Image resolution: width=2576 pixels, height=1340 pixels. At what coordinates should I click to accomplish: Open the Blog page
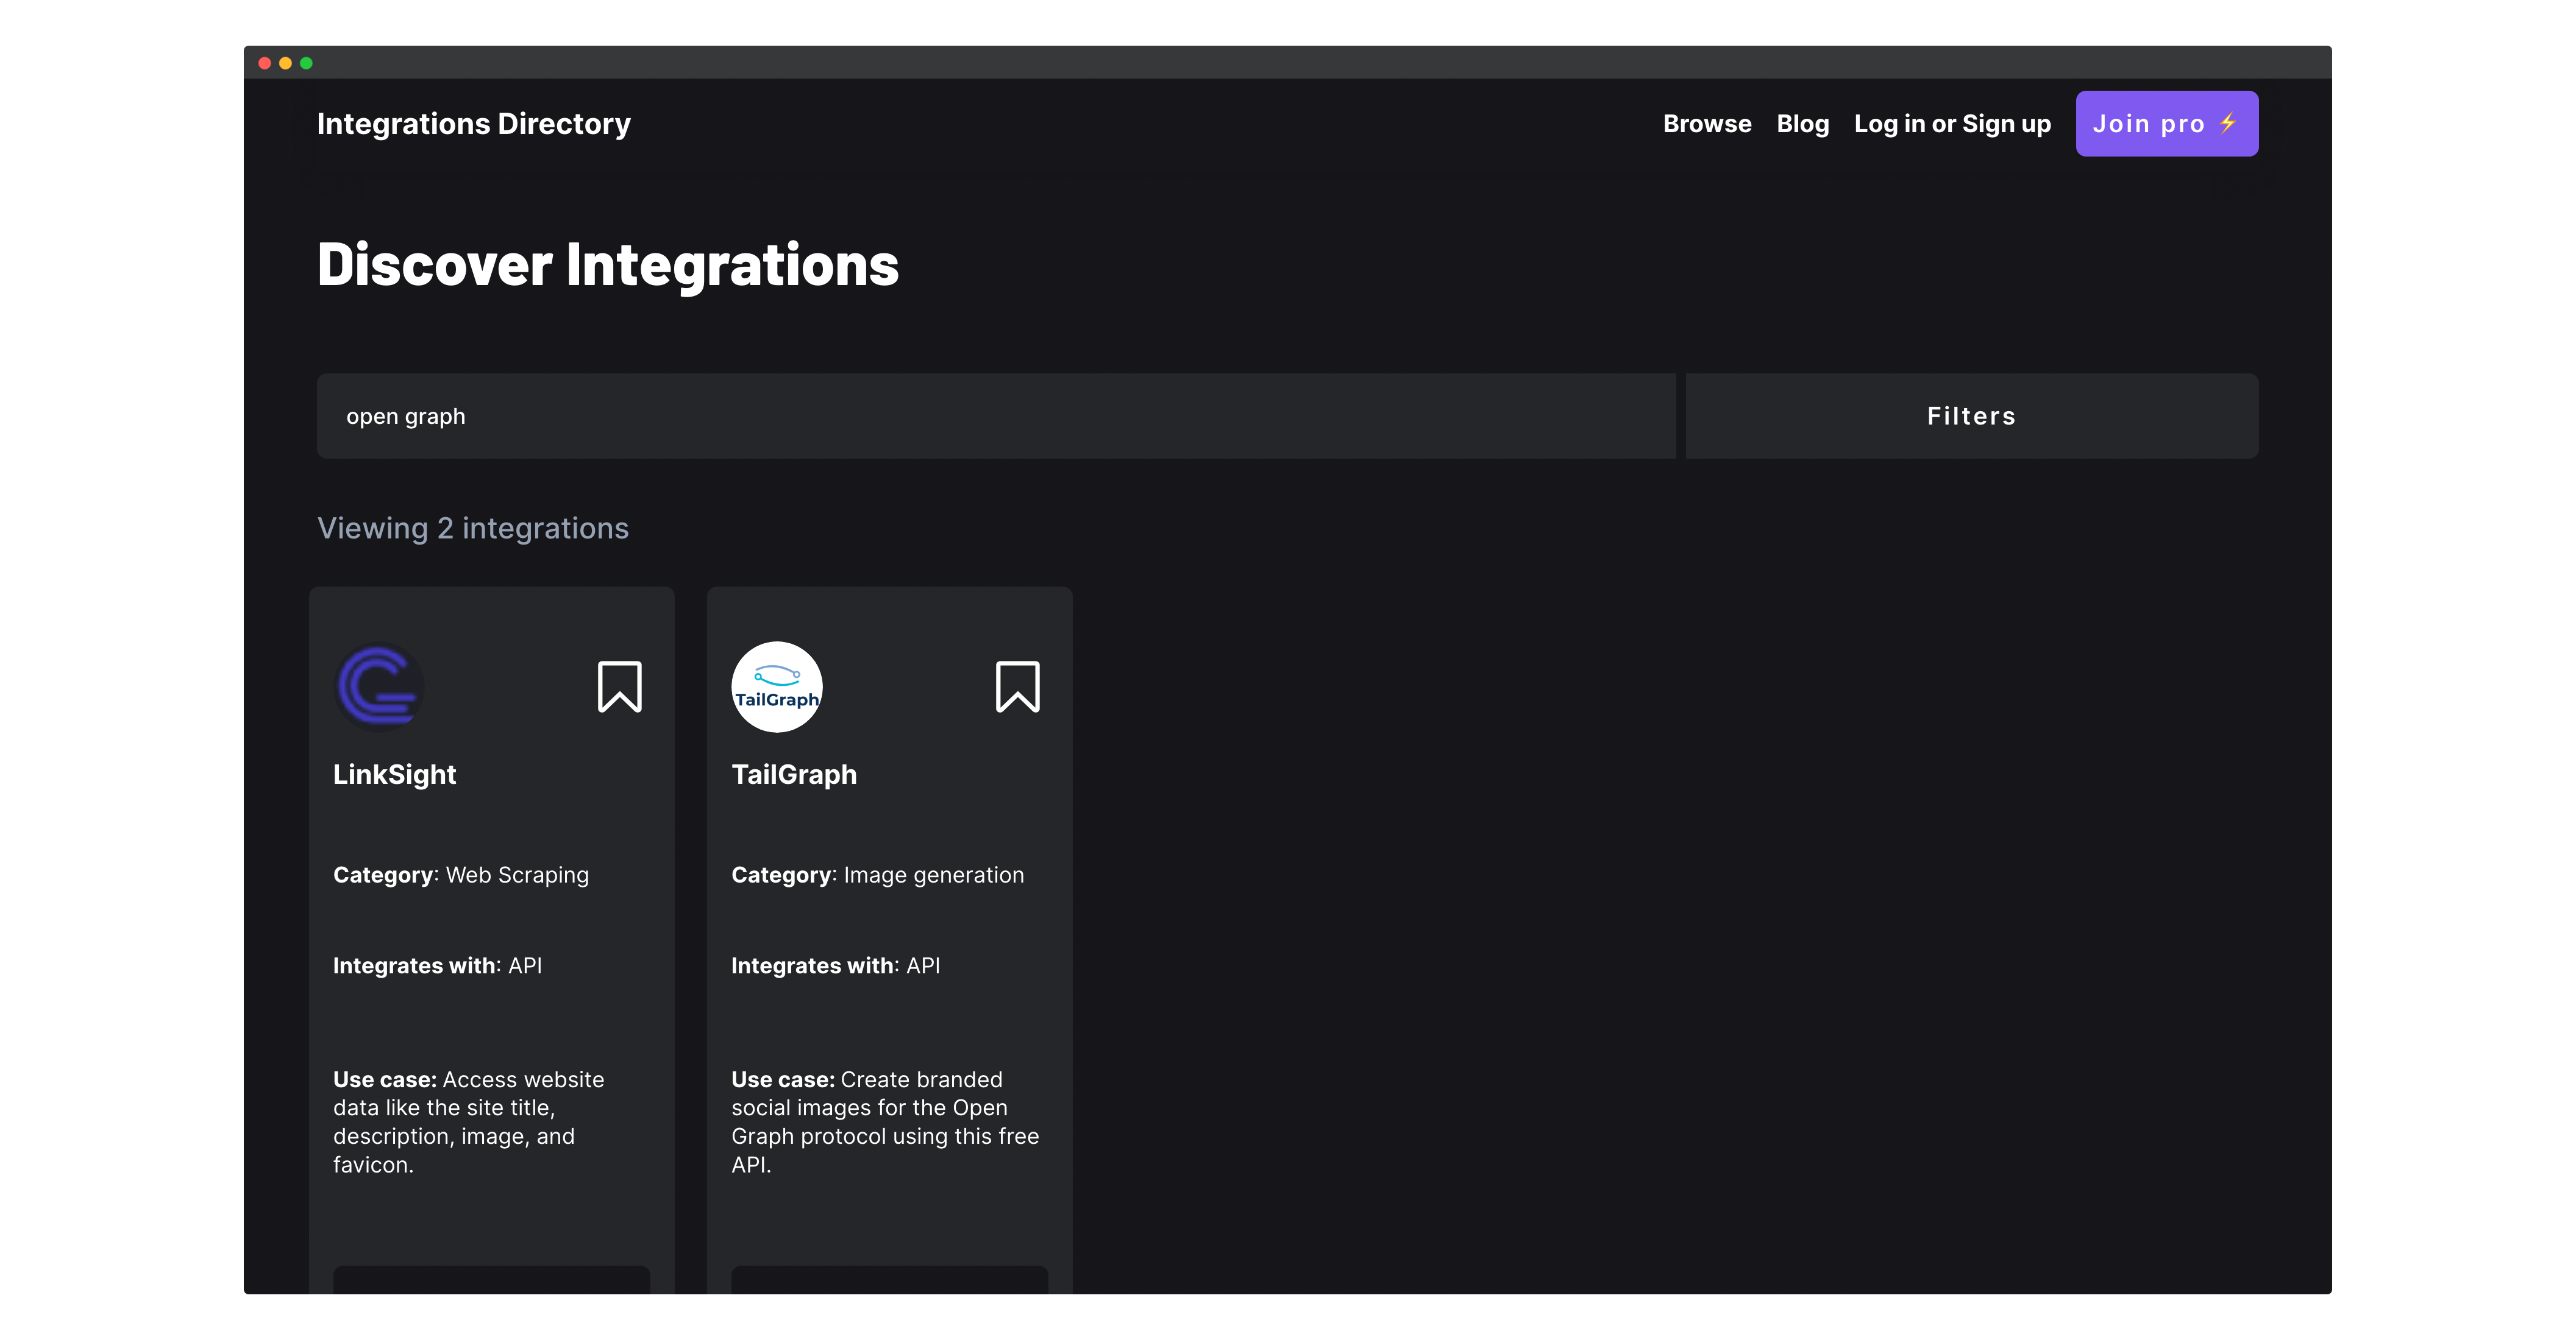click(x=1802, y=123)
